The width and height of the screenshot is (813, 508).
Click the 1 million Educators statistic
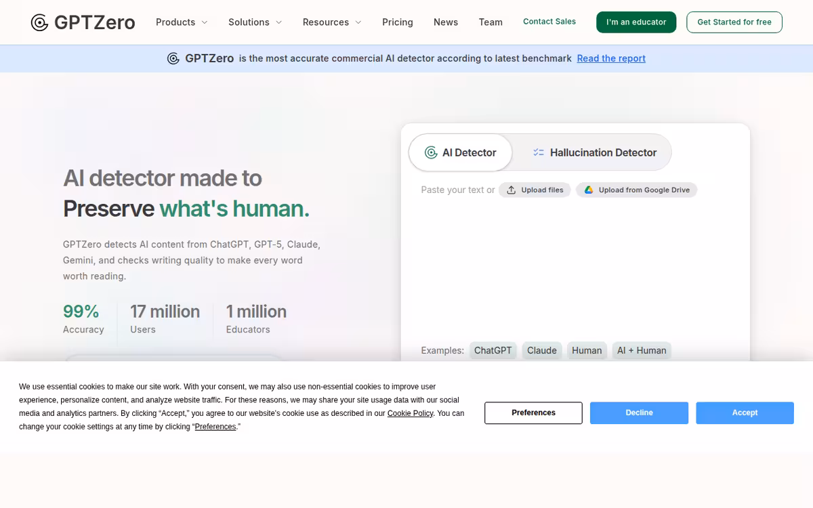(256, 319)
